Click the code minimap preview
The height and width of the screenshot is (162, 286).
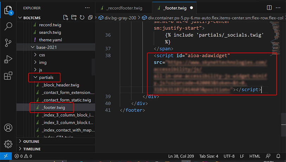275,38
